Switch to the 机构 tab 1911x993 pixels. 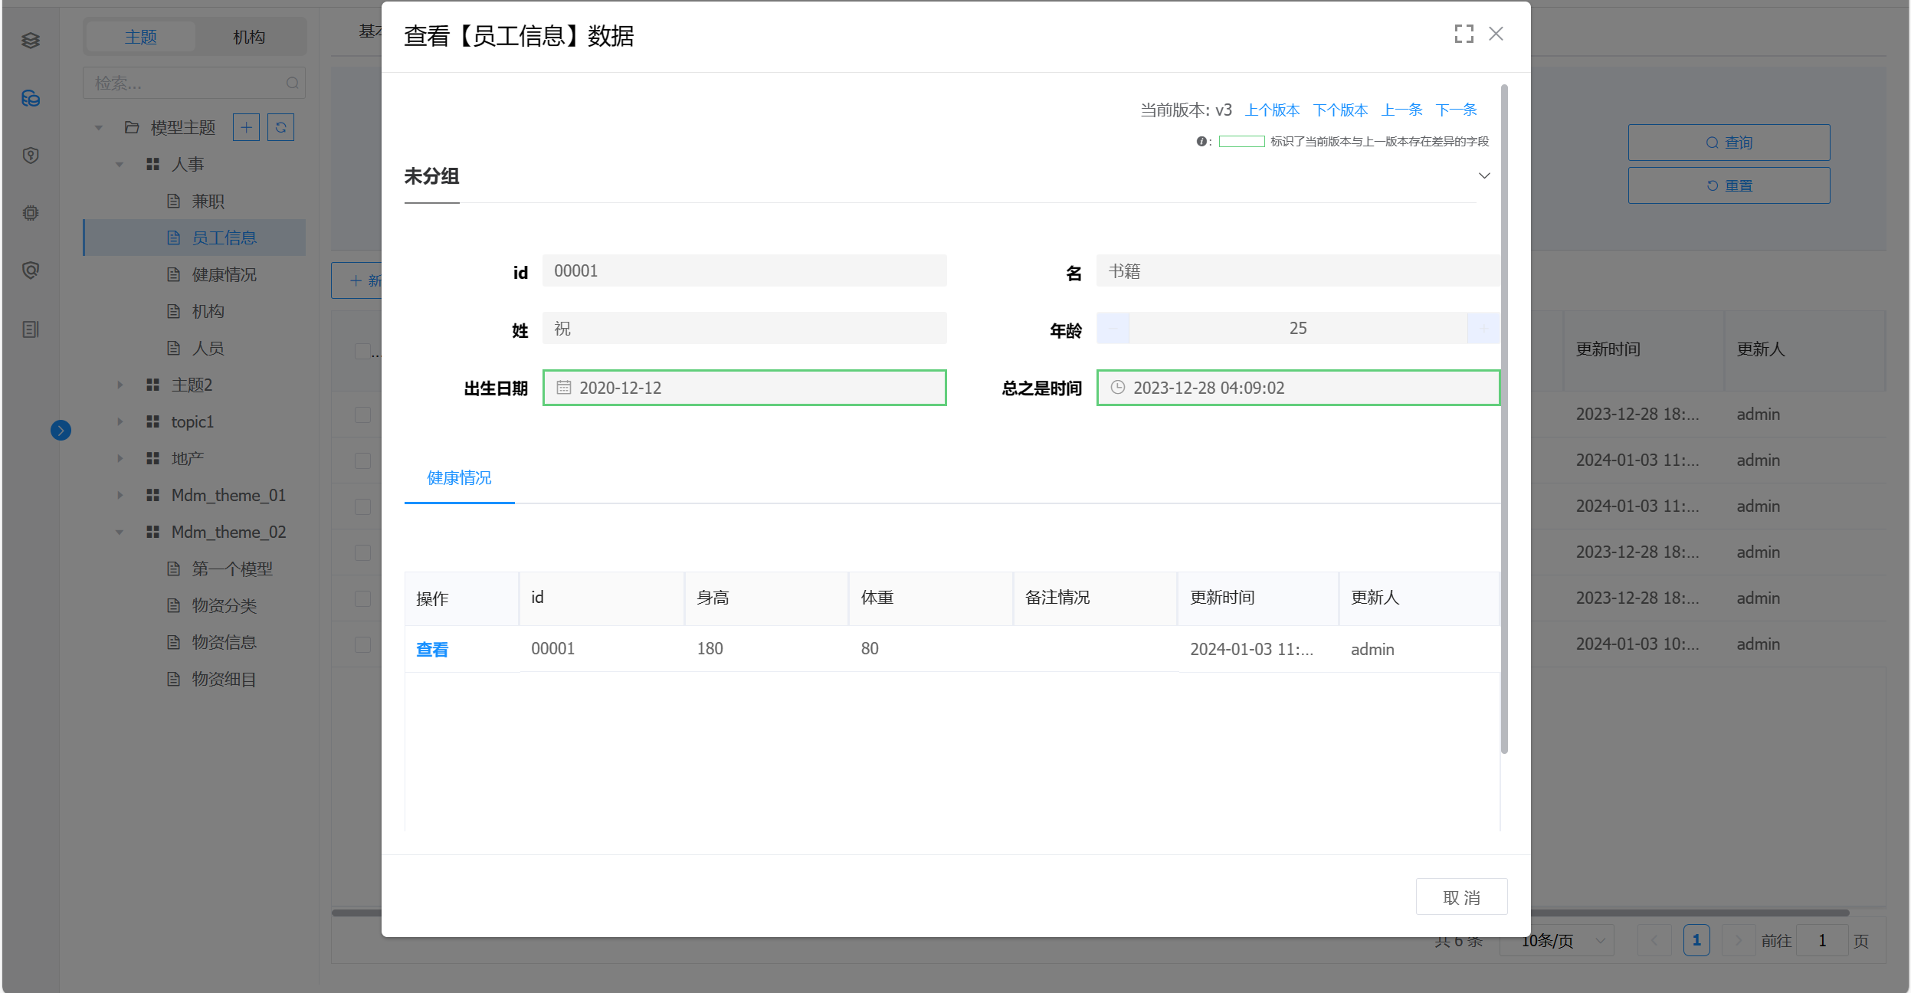tap(249, 37)
